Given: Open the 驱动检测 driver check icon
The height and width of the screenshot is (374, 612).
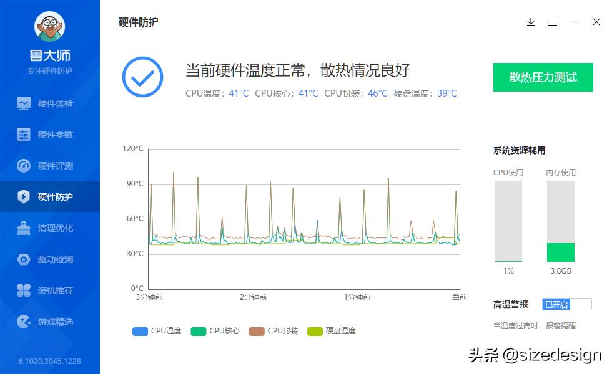Looking at the screenshot, I should pyautogui.click(x=50, y=259).
